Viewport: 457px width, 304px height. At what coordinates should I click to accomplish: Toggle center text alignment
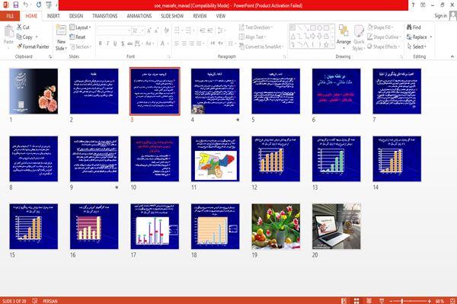[184, 43]
